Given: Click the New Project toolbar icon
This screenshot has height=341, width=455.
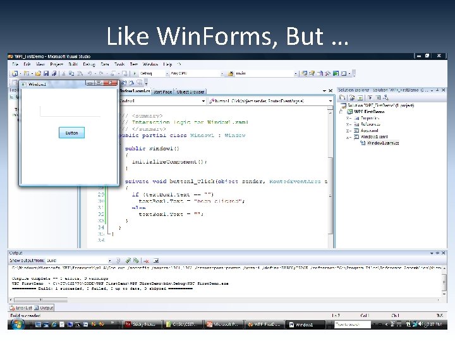Looking at the screenshot, I should (15, 74).
